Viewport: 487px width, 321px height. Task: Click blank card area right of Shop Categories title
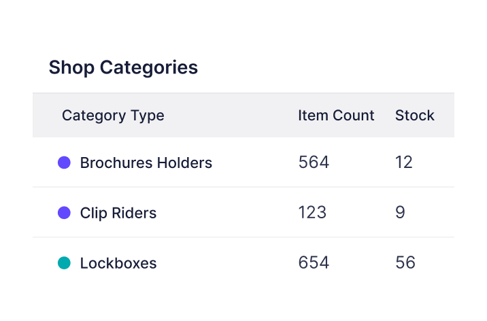coord(326,67)
